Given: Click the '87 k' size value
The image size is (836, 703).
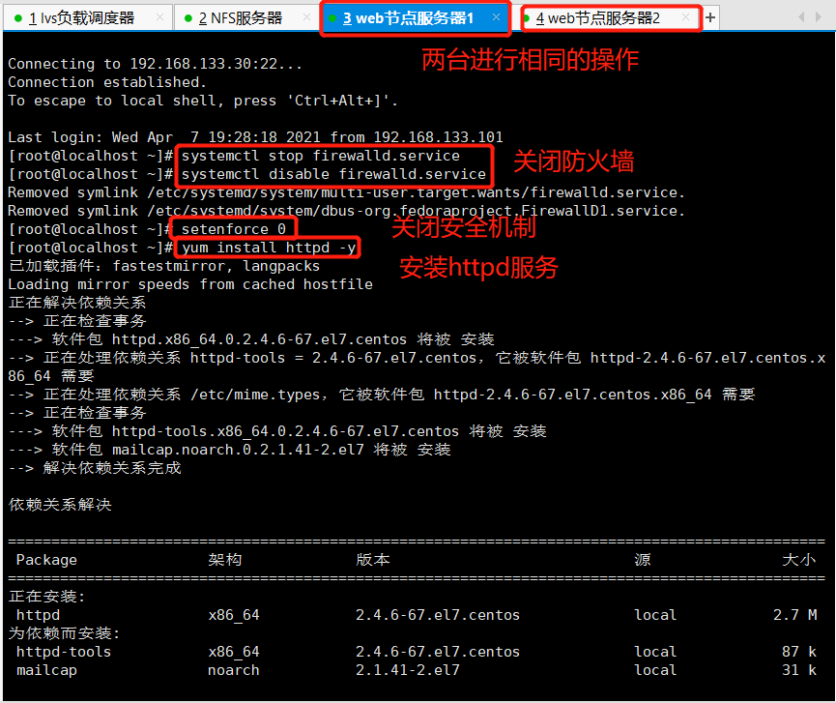Looking at the screenshot, I should point(799,652).
